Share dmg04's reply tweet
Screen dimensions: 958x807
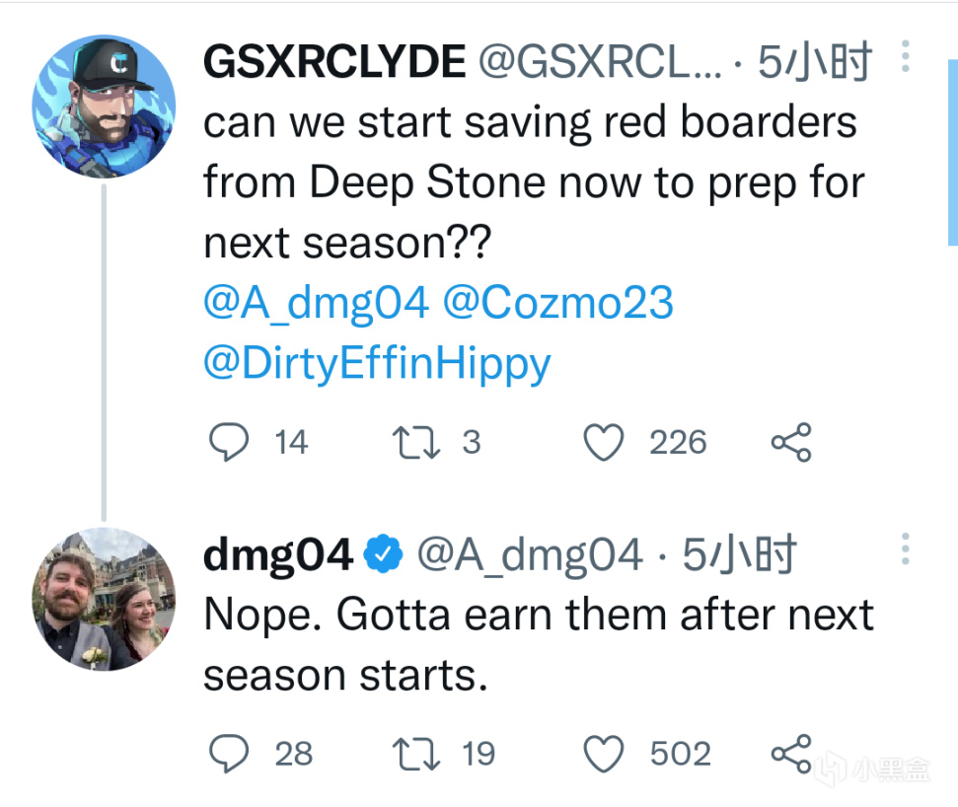coord(790,755)
